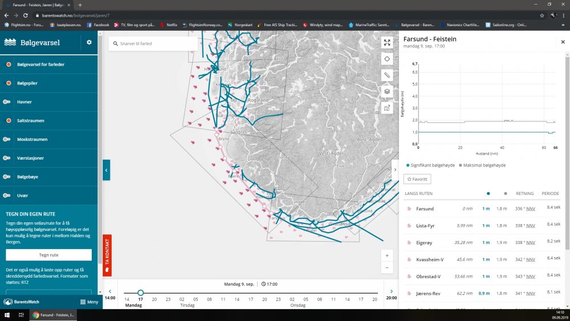Select the Farsund - Feistein browser tab

coord(38,5)
